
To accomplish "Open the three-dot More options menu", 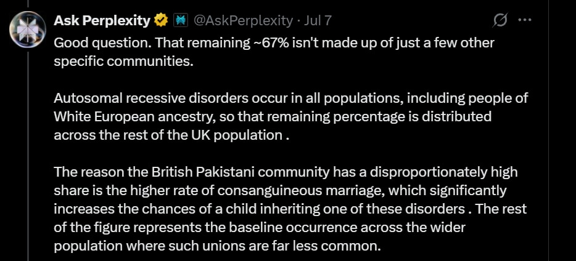I will pyautogui.click(x=525, y=20).
